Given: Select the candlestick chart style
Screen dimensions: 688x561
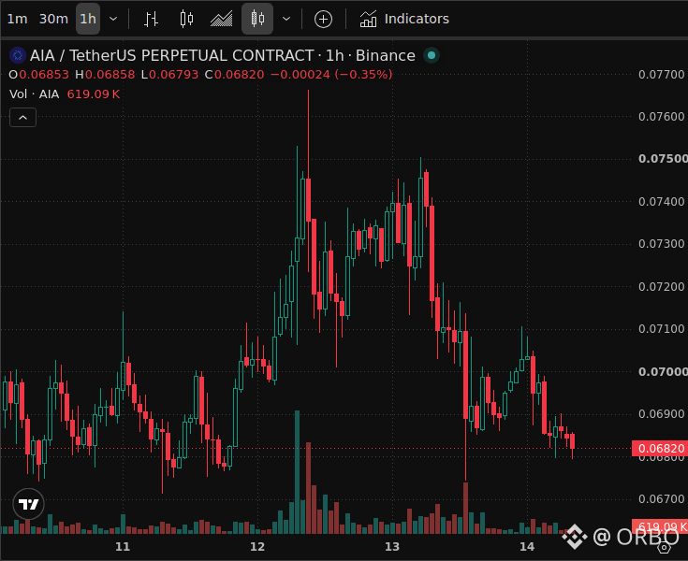Looking at the screenshot, I should (257, 19).
